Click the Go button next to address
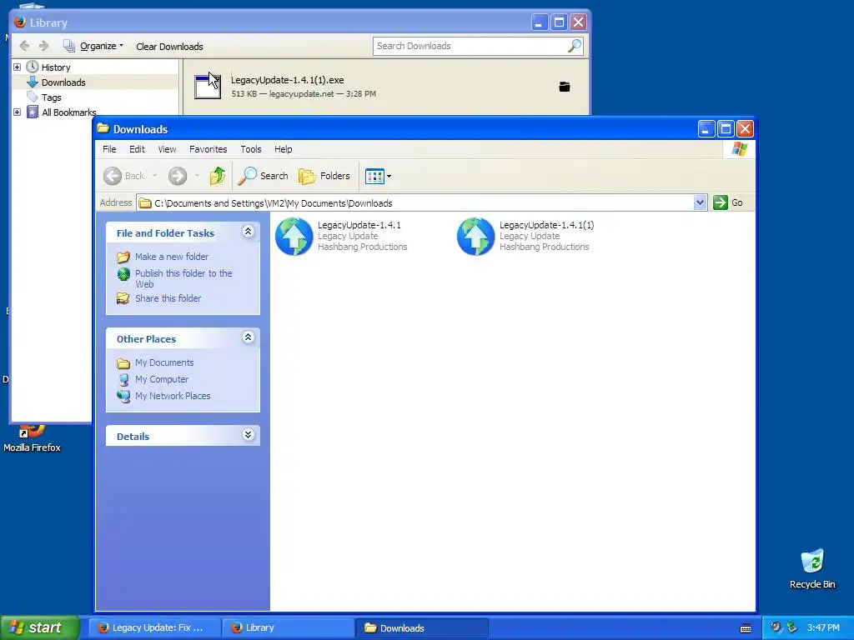The image size is (854, 640). click(728, 202)
